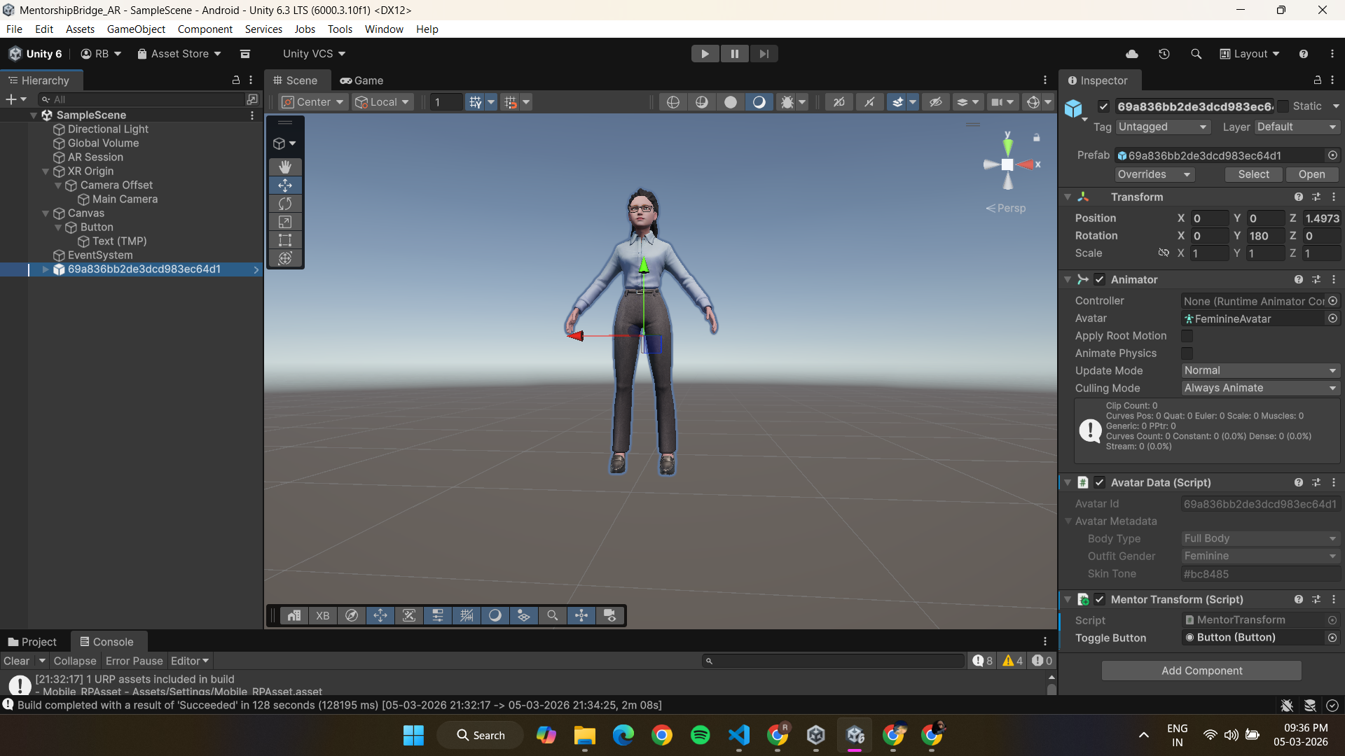Click the Position Z value field
The width and height of the screenshot is (1345, 756).
point(1321,218)
